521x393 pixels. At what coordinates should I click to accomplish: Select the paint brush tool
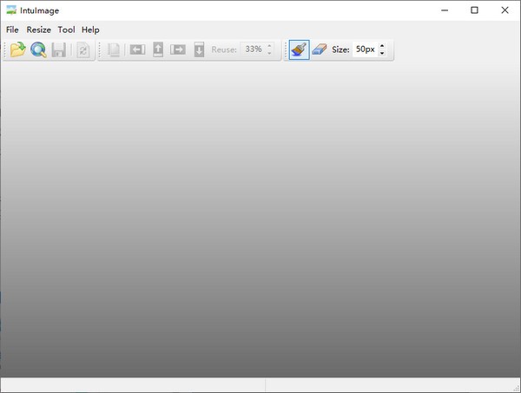[x=299, y=49]
